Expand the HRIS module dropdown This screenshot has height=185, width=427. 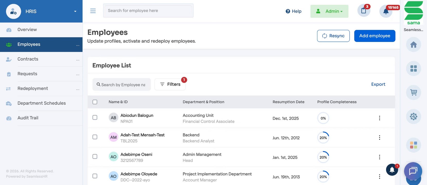pos(75,11)
